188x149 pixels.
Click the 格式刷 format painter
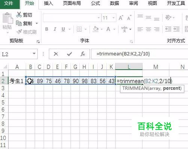(x=26, y=32)
